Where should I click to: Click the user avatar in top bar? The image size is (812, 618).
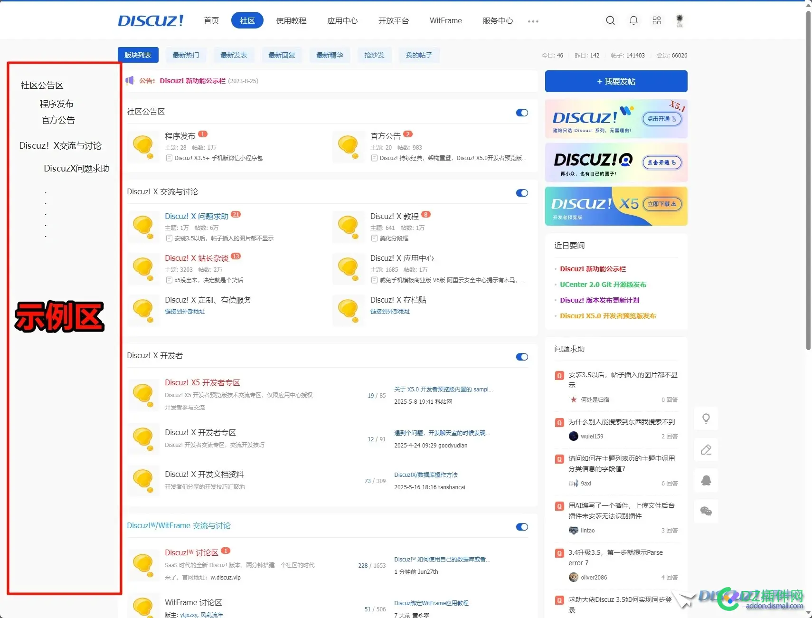click(680, 20)
